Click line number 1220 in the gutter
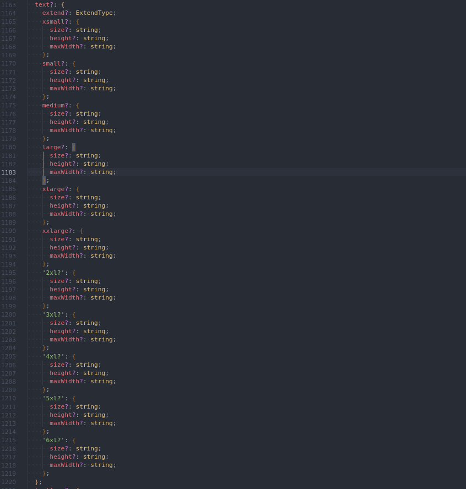466x489 pixels. [x=8, y=482]
